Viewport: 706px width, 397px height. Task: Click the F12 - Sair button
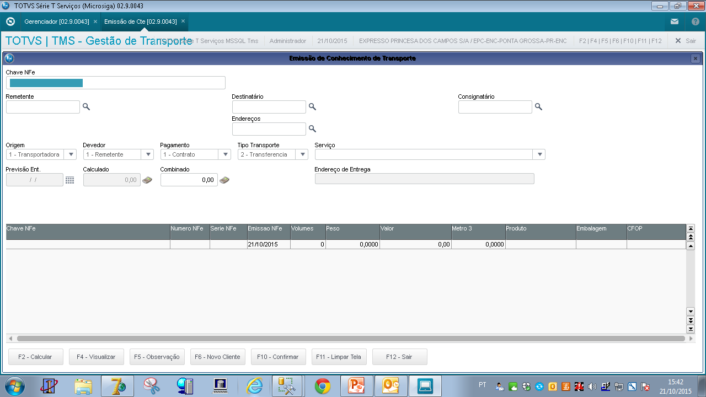pos(400,357)
